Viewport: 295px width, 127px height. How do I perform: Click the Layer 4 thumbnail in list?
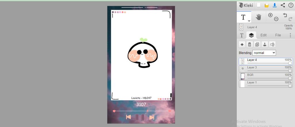click(x=243, y=61)
